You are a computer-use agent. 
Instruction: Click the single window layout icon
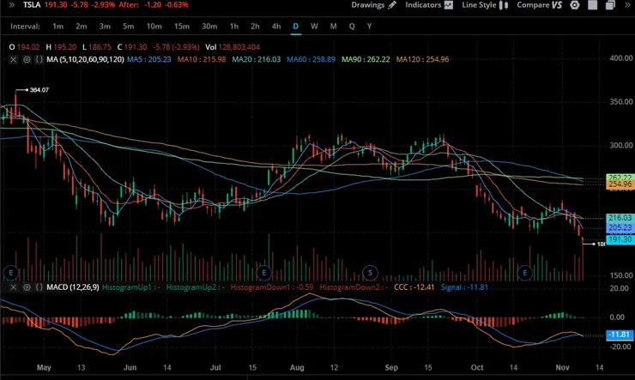click(592, 5)
